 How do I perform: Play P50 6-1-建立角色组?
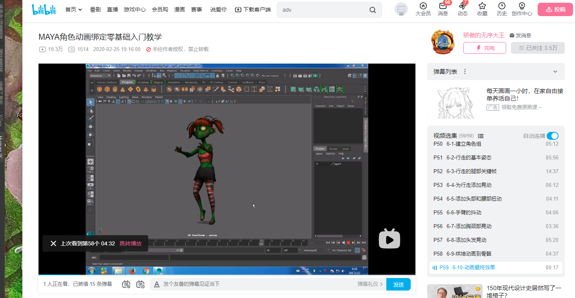[496, 144]
